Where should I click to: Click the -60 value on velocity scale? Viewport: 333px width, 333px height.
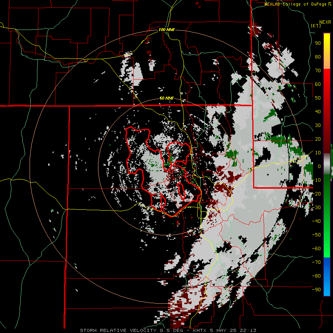316,249
